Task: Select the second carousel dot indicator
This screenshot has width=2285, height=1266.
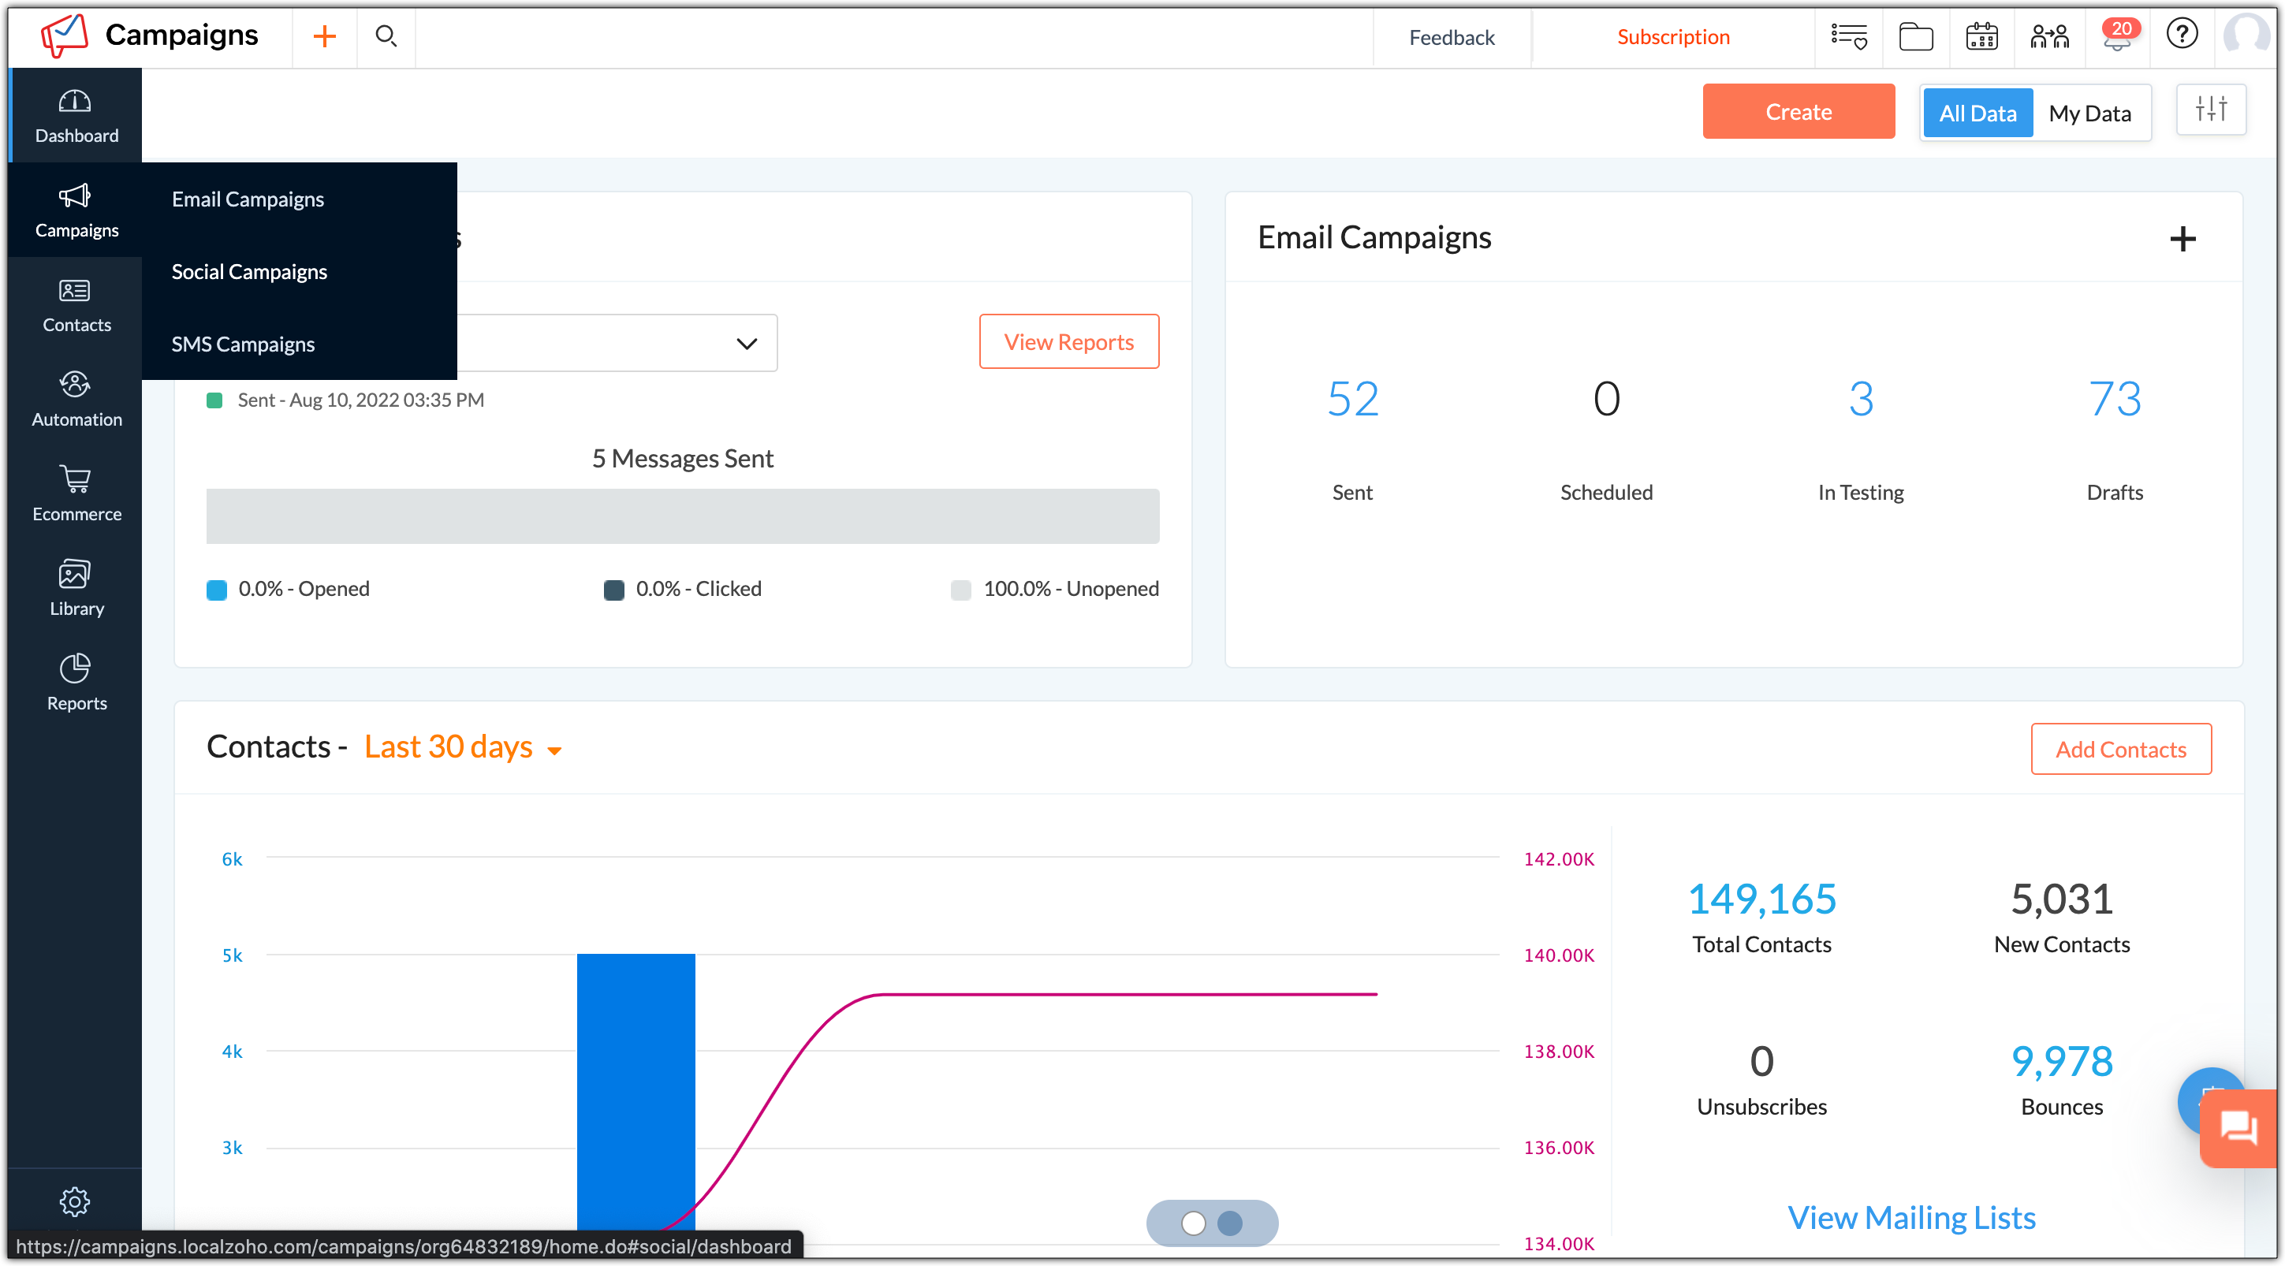Action: pyautogui.click(x=1228, y=1223)
